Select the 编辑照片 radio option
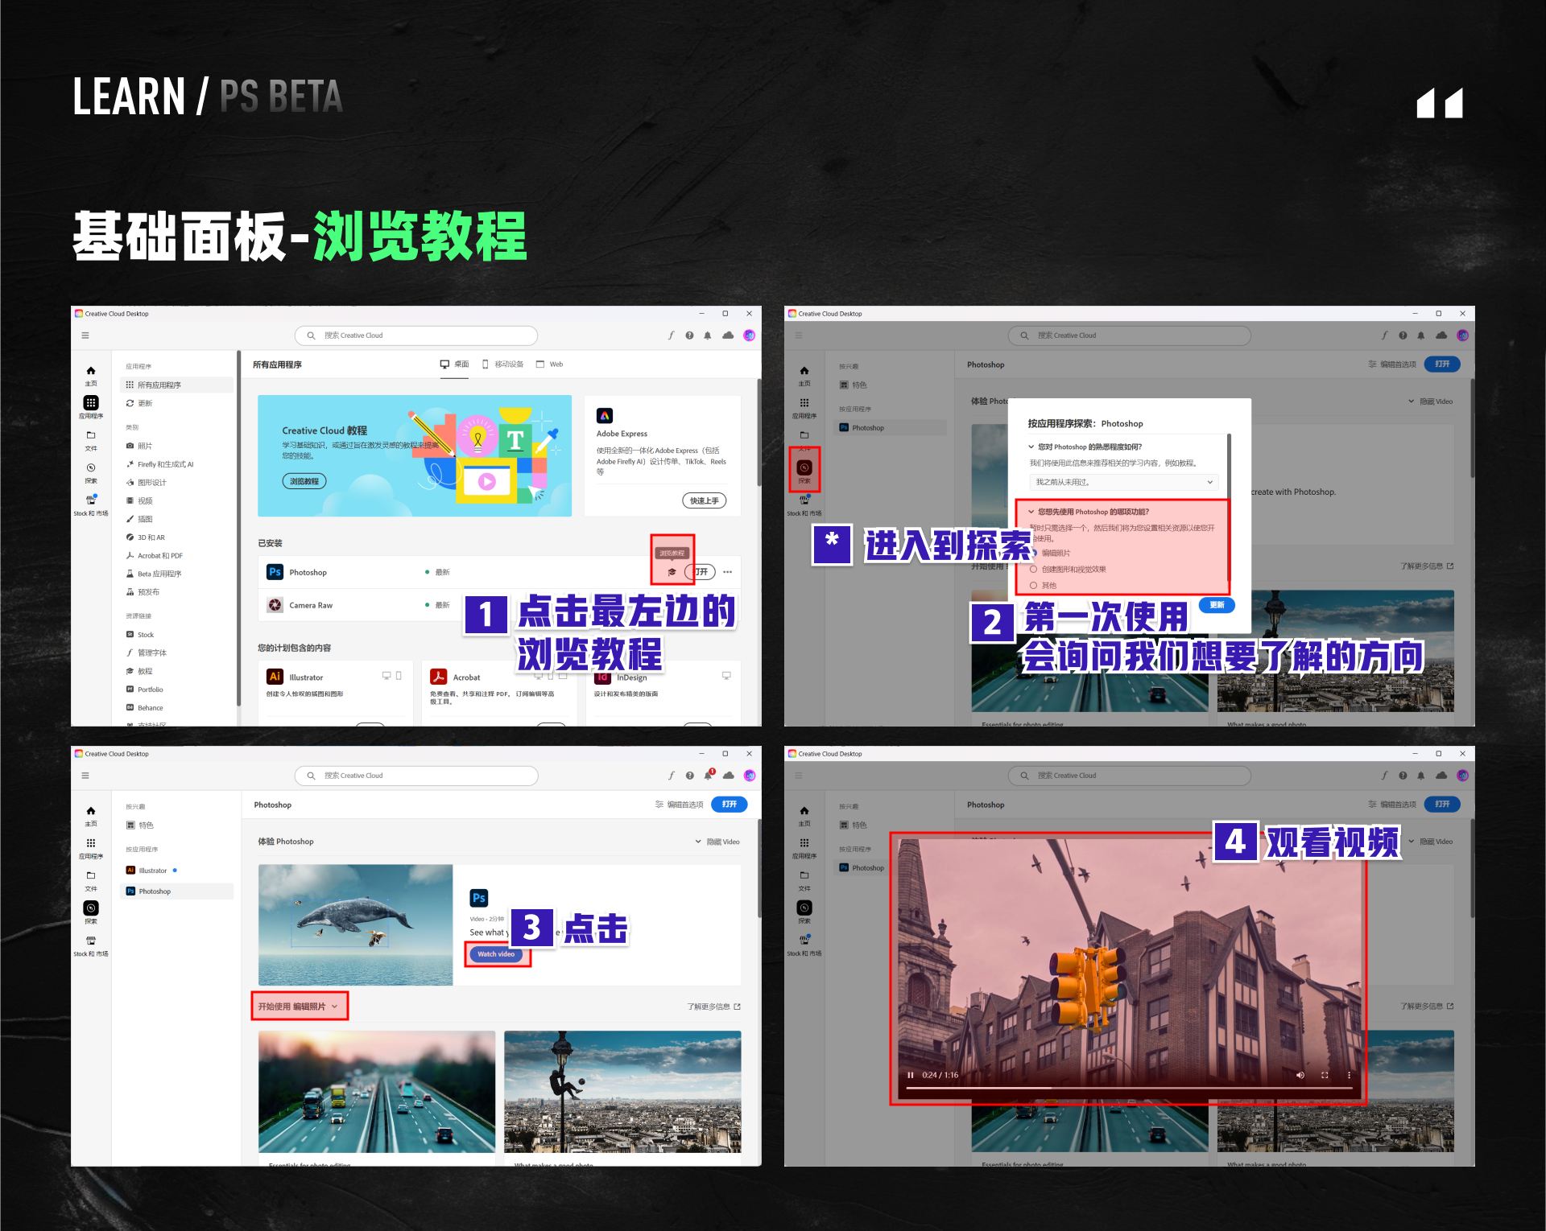This screenshot has height=1231, width=1546. click(x=1034, y=554)
